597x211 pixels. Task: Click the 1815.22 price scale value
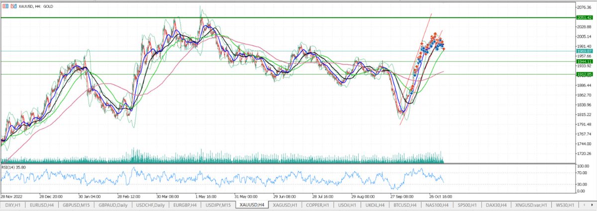[x=584, y=114]
